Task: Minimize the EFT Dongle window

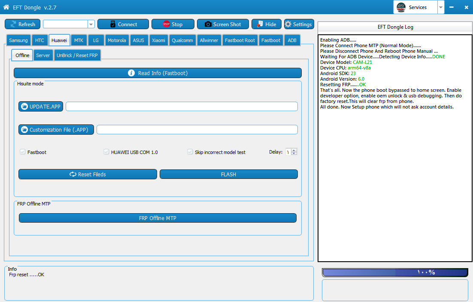Action: click(x=451, y=7)
